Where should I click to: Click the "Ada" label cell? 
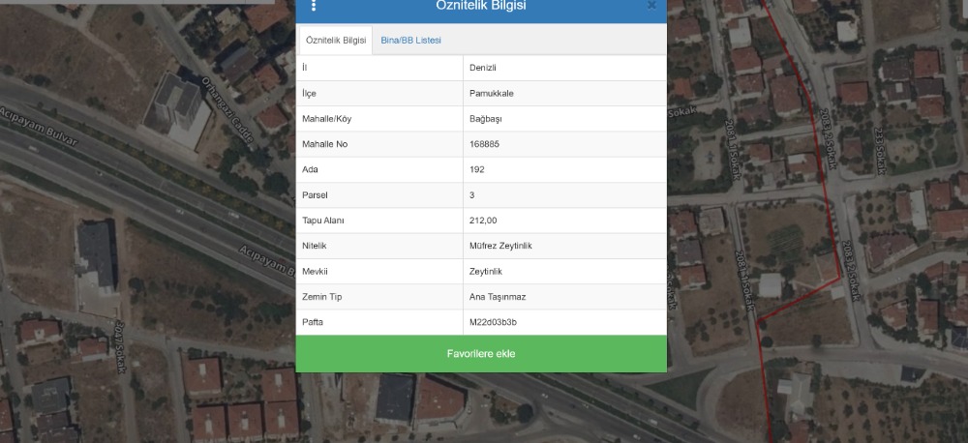tap(379, 169)
